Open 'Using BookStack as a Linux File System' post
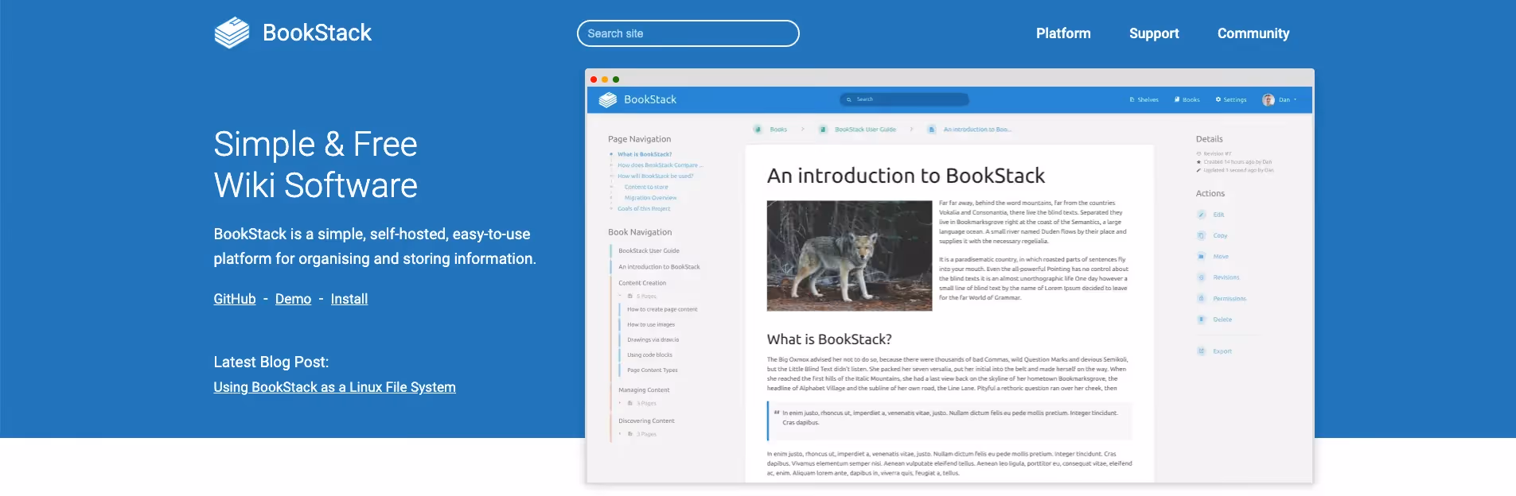 334,387
